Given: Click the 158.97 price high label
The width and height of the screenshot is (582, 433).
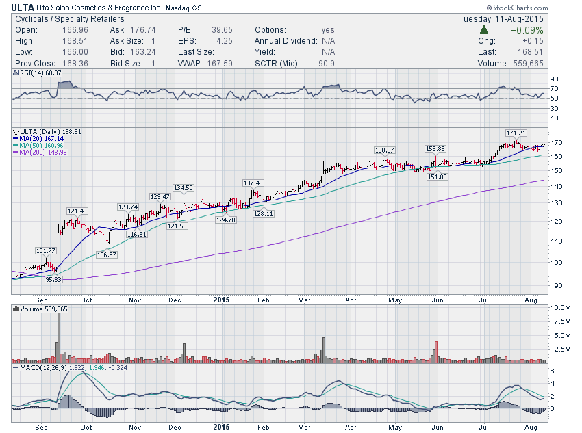Looking at the screenshot, I should click(x=384, y=150).
